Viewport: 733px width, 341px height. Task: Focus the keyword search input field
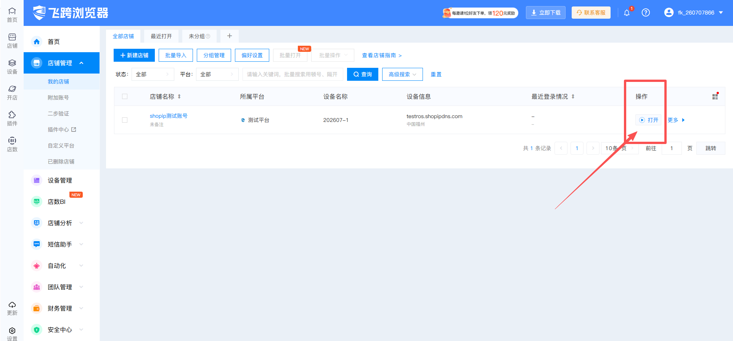coord(293,74)
